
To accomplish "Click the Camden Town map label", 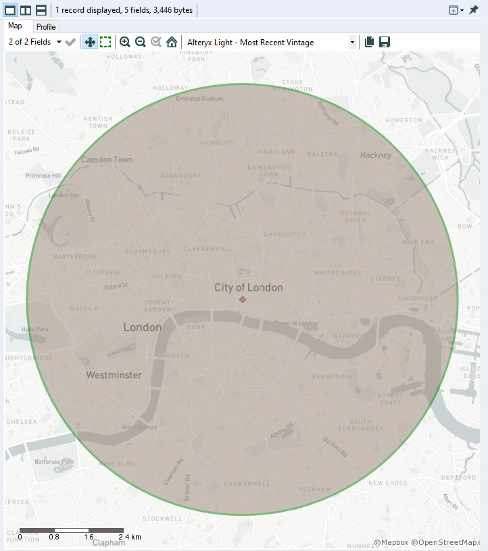I will coord(107,160).
